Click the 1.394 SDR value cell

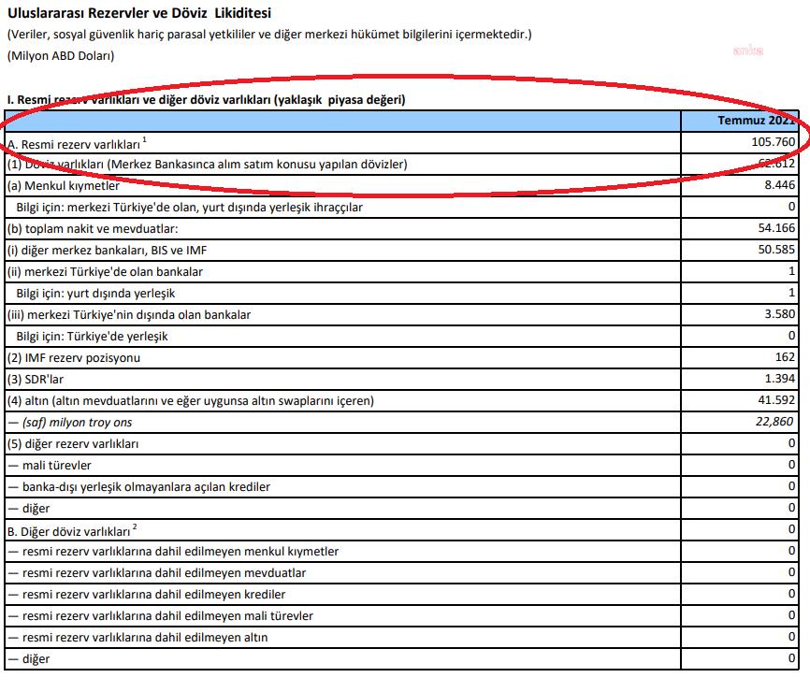[x=778, y=379]
